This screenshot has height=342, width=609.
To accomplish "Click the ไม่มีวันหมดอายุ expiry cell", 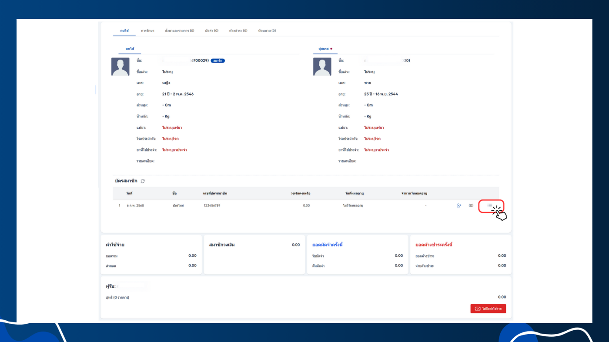I will point(353,206).
